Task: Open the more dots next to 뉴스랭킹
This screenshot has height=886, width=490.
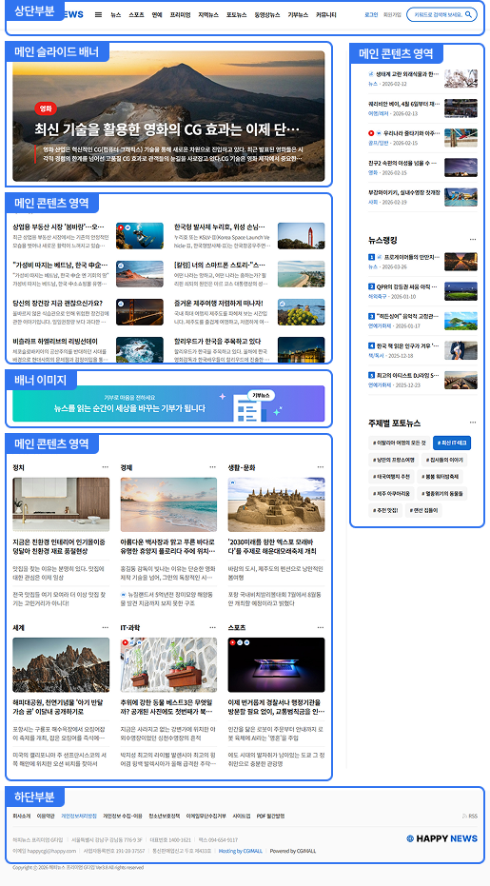Action: 473,240
